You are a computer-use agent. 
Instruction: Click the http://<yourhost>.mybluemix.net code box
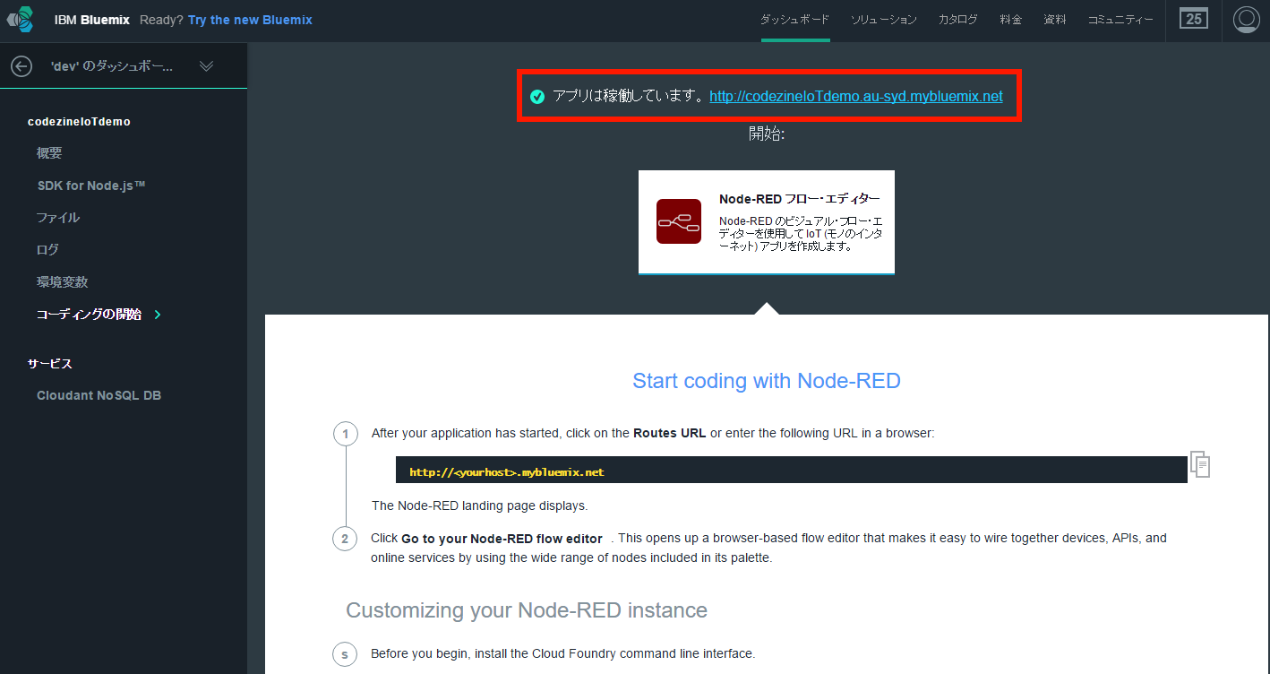791,471
